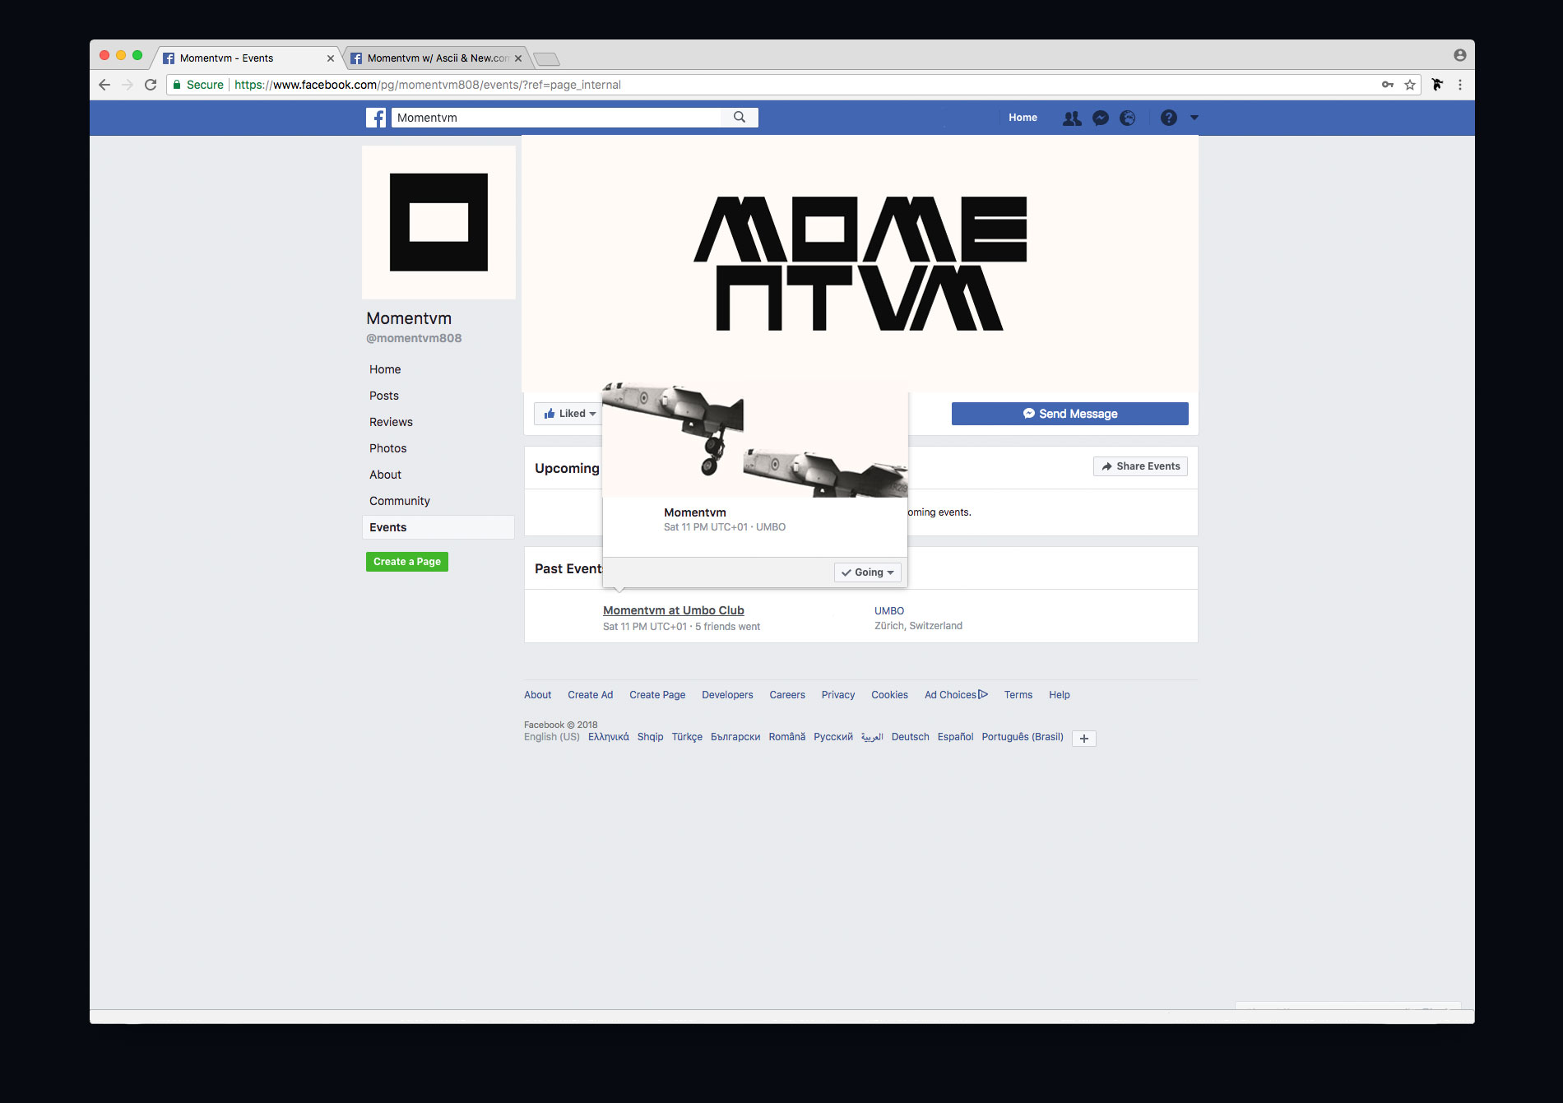Click the event popup airplane image
This screenshot has width=1563, height=1103.
tap(755, 440)
